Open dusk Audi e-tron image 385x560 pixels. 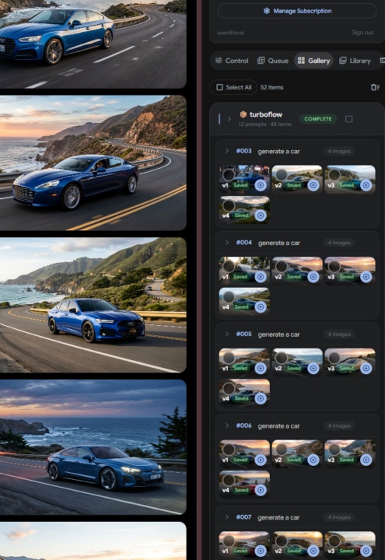point(93,447)
